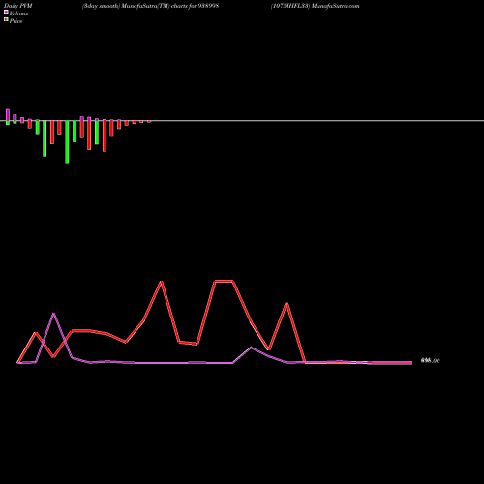Click the '(3day smooth) MunafaSutra(TM) charts for 938998' header text
This screenshot has height=484, width=484.
pyautogui.click(x=150, y=6)
